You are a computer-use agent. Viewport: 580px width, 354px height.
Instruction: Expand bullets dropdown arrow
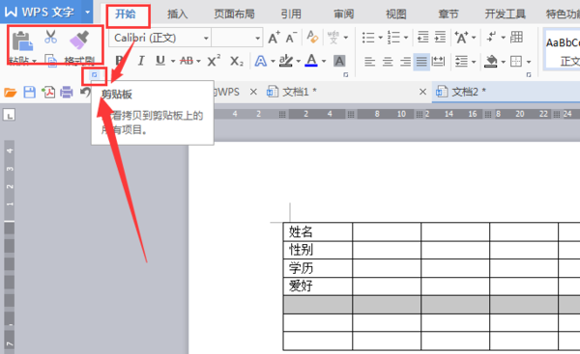(380, 38)
